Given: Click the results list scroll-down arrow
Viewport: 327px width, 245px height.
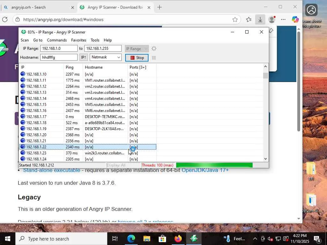Looking at the screenshot, I should click(265, 159).
